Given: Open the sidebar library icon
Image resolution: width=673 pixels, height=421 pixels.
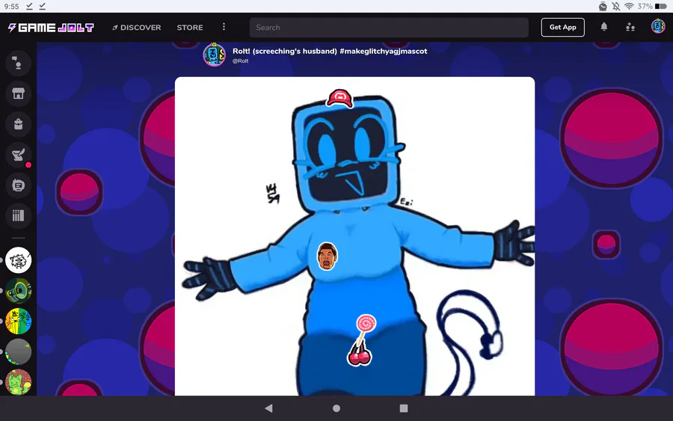Looking at the screenshot, I should [x=18, y=215].
